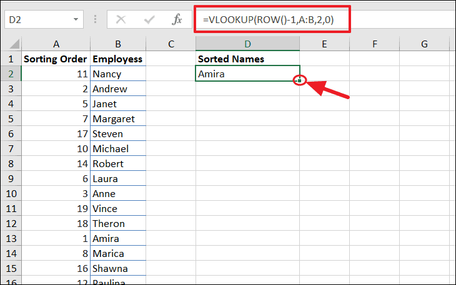Click the Enter checkmark icon in formula bar

coord(149,20)
